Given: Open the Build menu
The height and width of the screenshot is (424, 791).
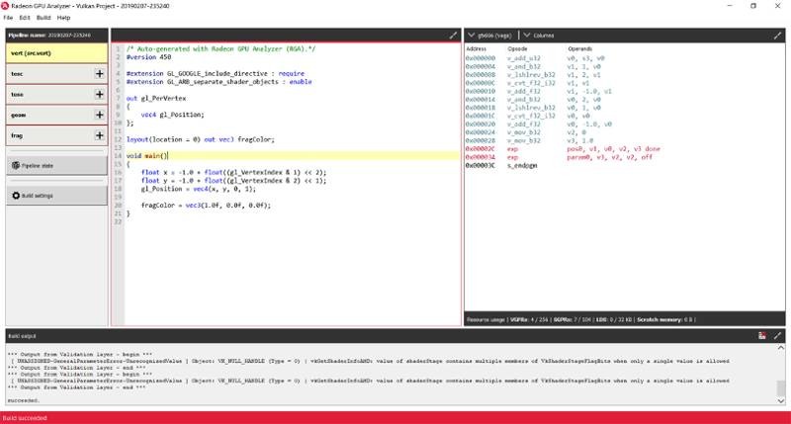Looking at the screenshot, I should pos(44,18).
